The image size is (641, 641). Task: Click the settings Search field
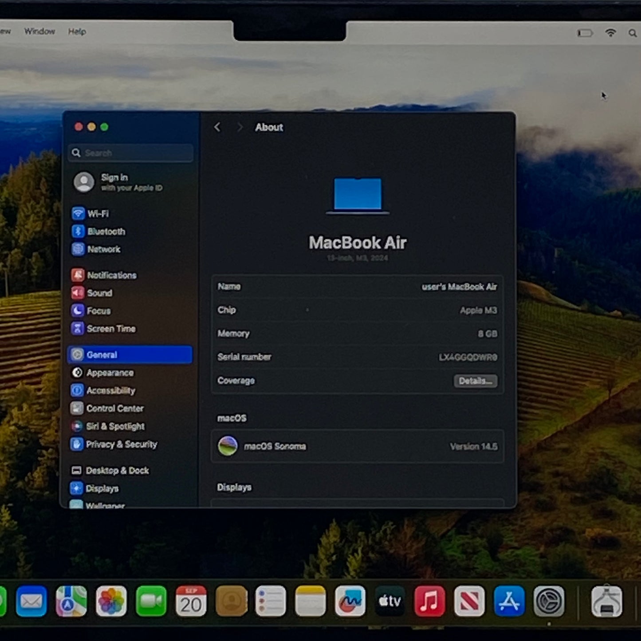[130, 153]
